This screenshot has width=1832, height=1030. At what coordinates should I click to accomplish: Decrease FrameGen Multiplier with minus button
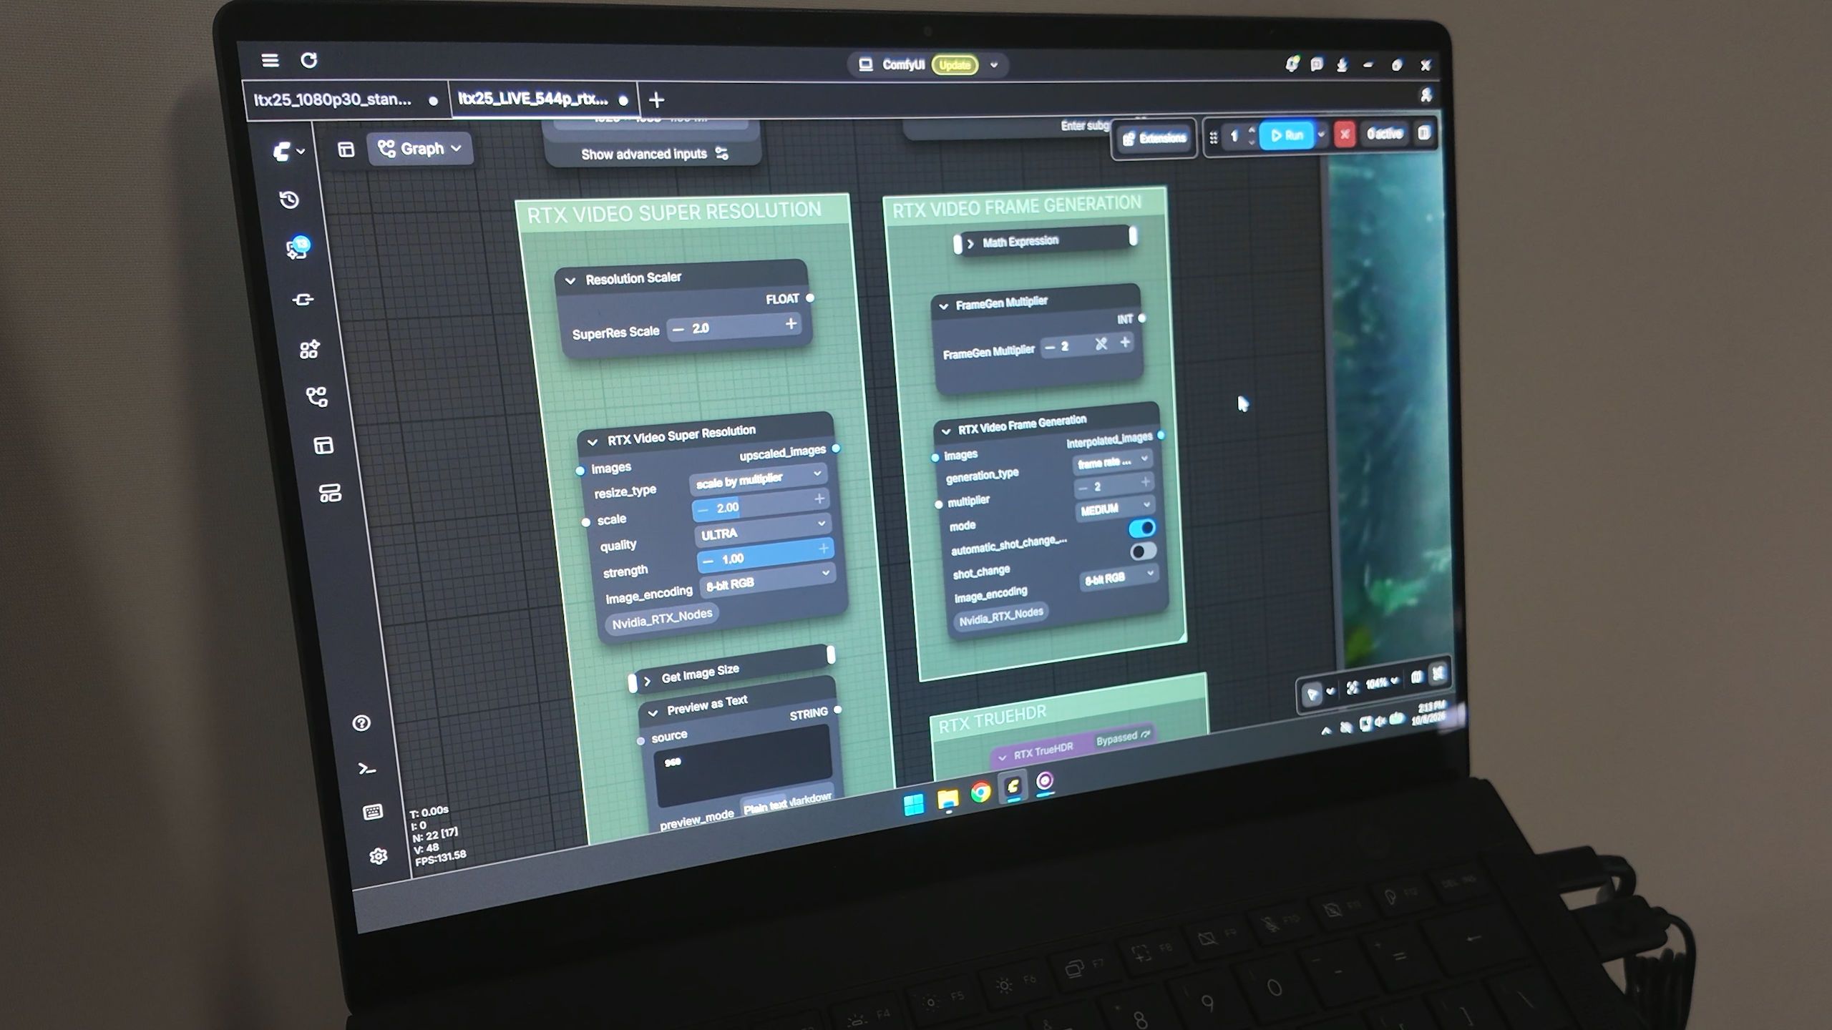pos(1050,348)
